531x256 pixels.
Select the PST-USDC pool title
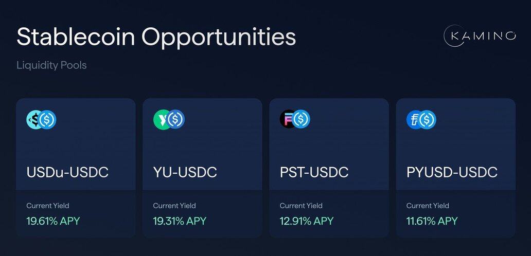tap(314, 172)
